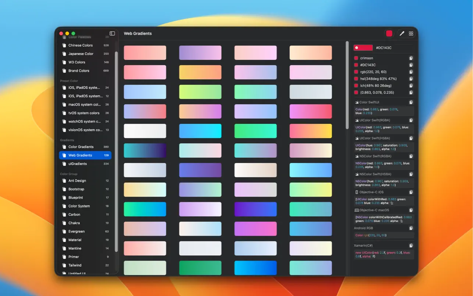Image resolution: width=473 pixels, height=296 pixels.
Task: Click the crimson swatch in the toolbar
Action: pyautogui.click(x=389, y=33)
